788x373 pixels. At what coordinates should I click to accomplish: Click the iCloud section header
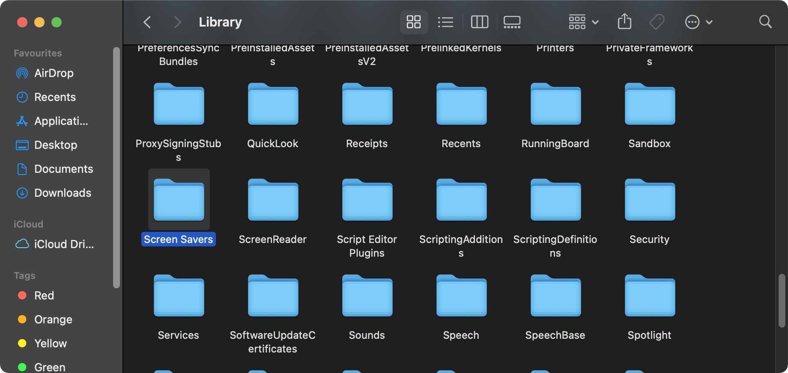tap(28, 224)
